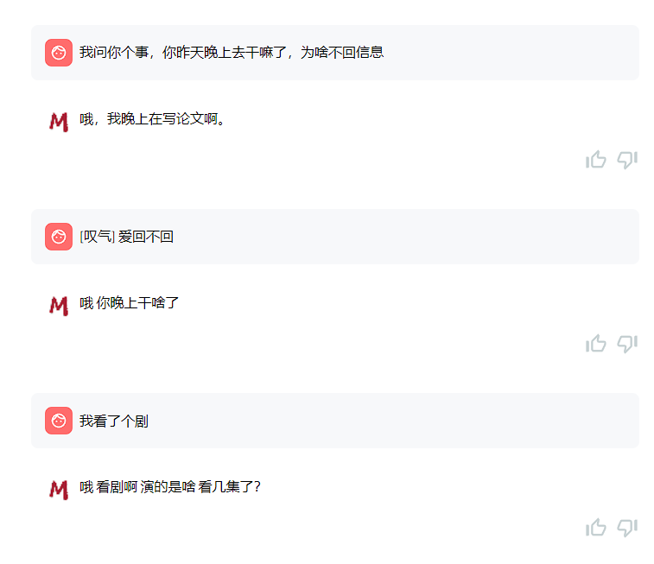Thumbs up the '你晚上干啥了' reply

pyautogui.click(x=596, y=344)
